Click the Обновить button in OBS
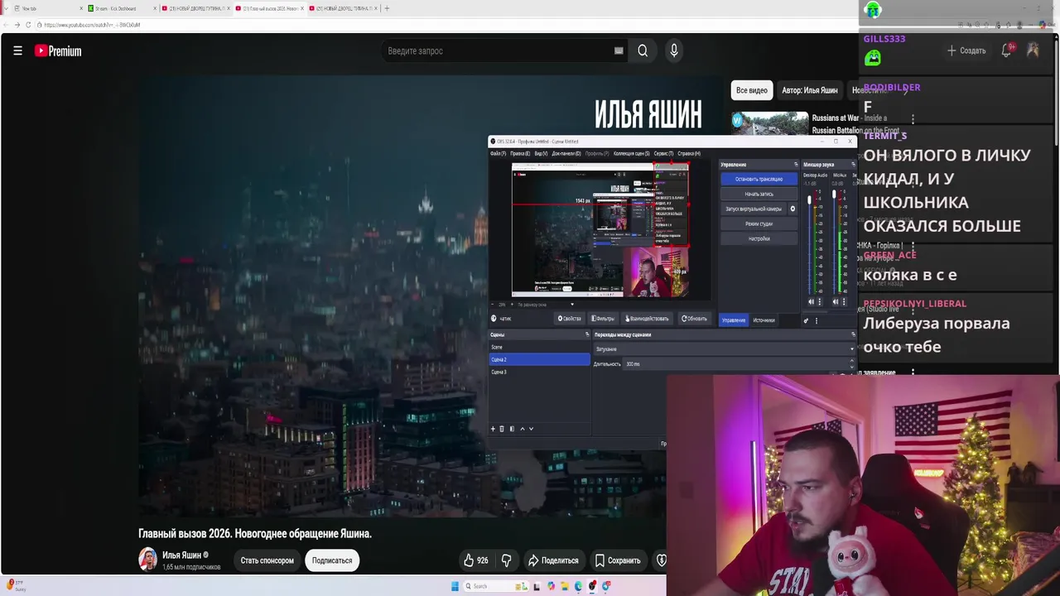1060x596 pixels. [694, 319]
